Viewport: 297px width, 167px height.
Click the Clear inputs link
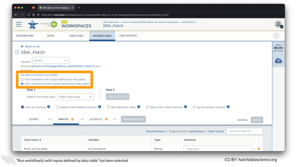216,131
